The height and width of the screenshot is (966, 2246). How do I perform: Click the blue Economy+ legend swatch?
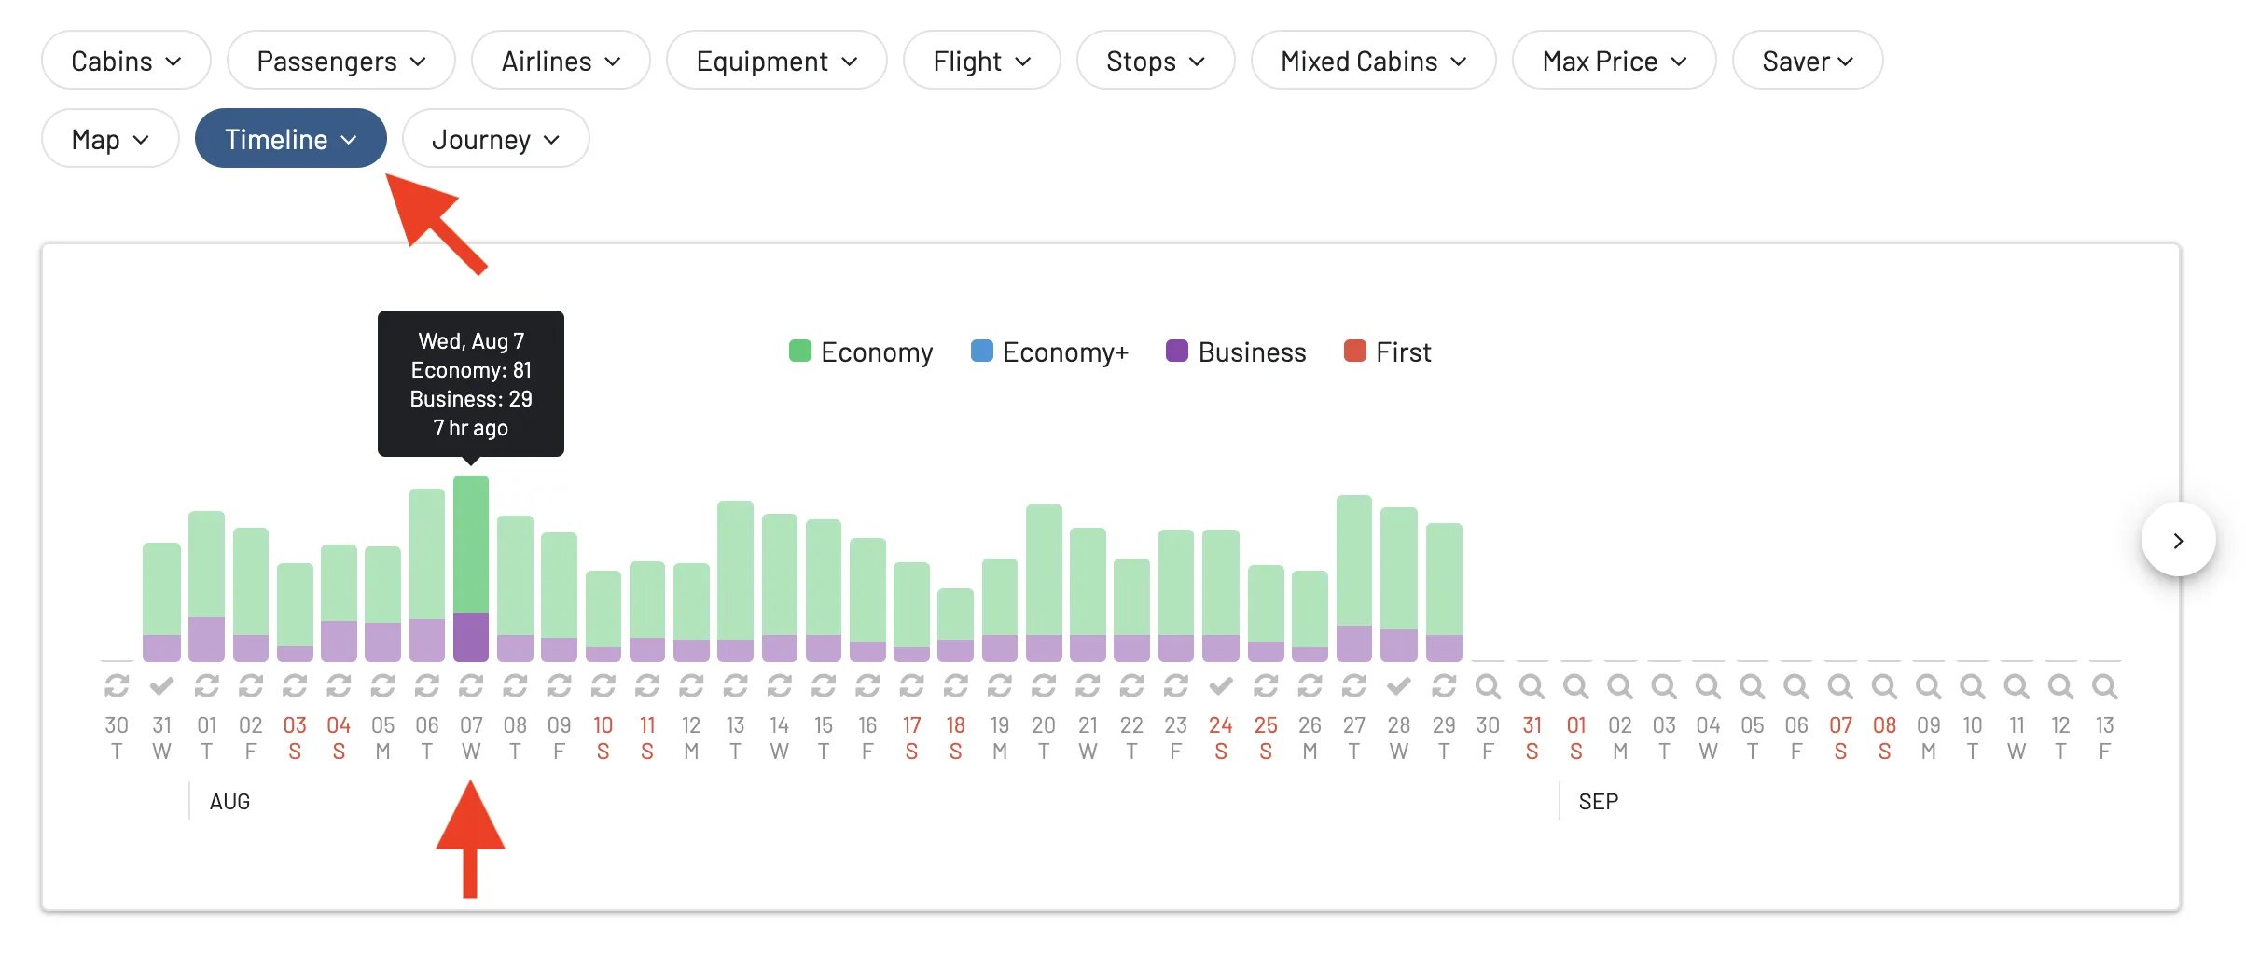pyautogui.click(x=981, y=351)
